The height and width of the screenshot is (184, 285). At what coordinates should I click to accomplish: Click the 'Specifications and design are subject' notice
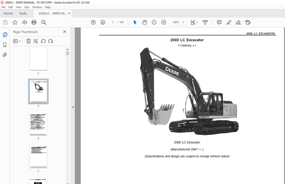187,156
